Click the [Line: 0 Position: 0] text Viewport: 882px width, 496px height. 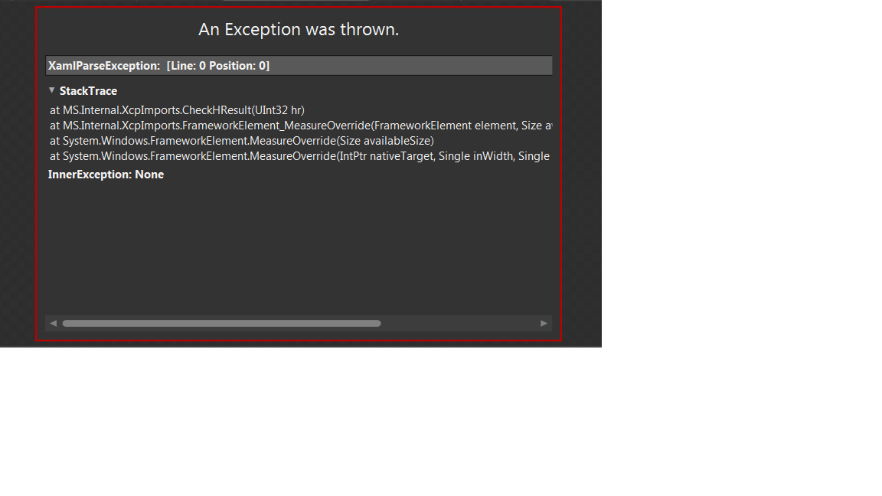pyautogui.click(x=218, y=66)
